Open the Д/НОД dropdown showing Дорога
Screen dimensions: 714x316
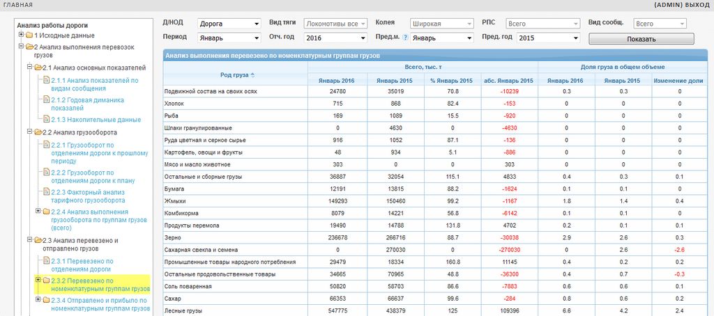click(x=229, y=24)
